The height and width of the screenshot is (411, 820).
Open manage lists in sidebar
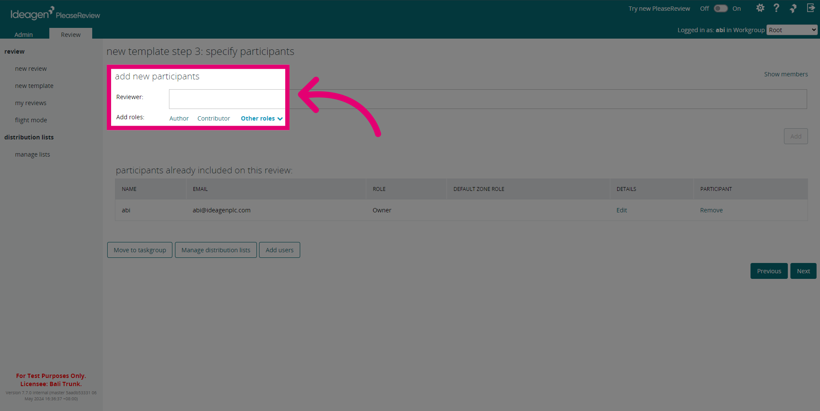coord(33,154)
